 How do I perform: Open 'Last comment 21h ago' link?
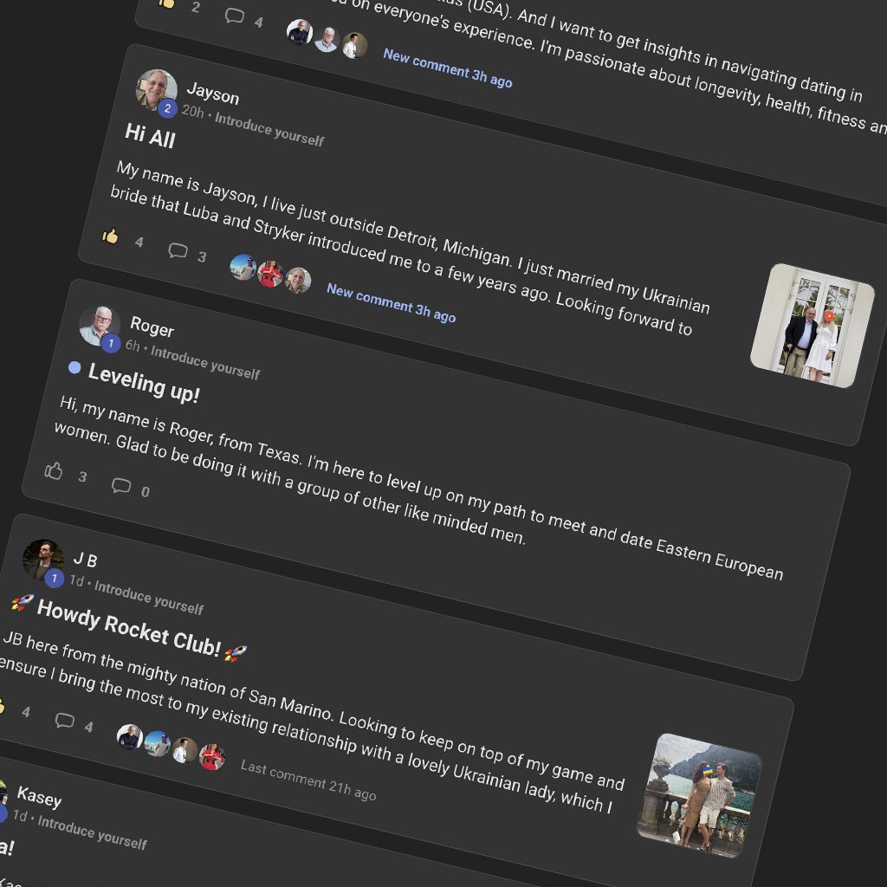click(308, 780)
